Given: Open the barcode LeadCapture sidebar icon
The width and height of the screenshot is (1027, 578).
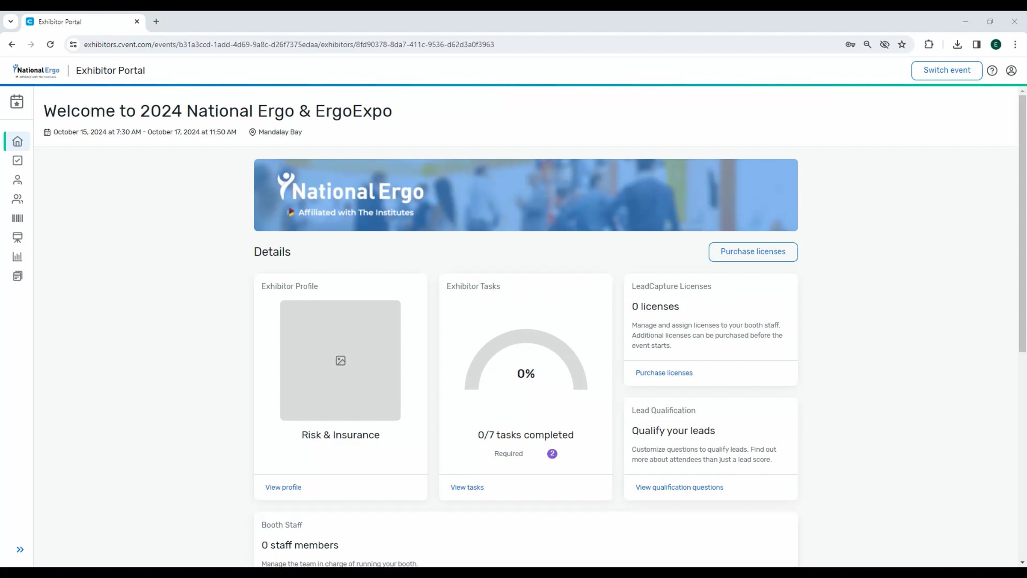Looking at the screenshot, I should point(18,218).
